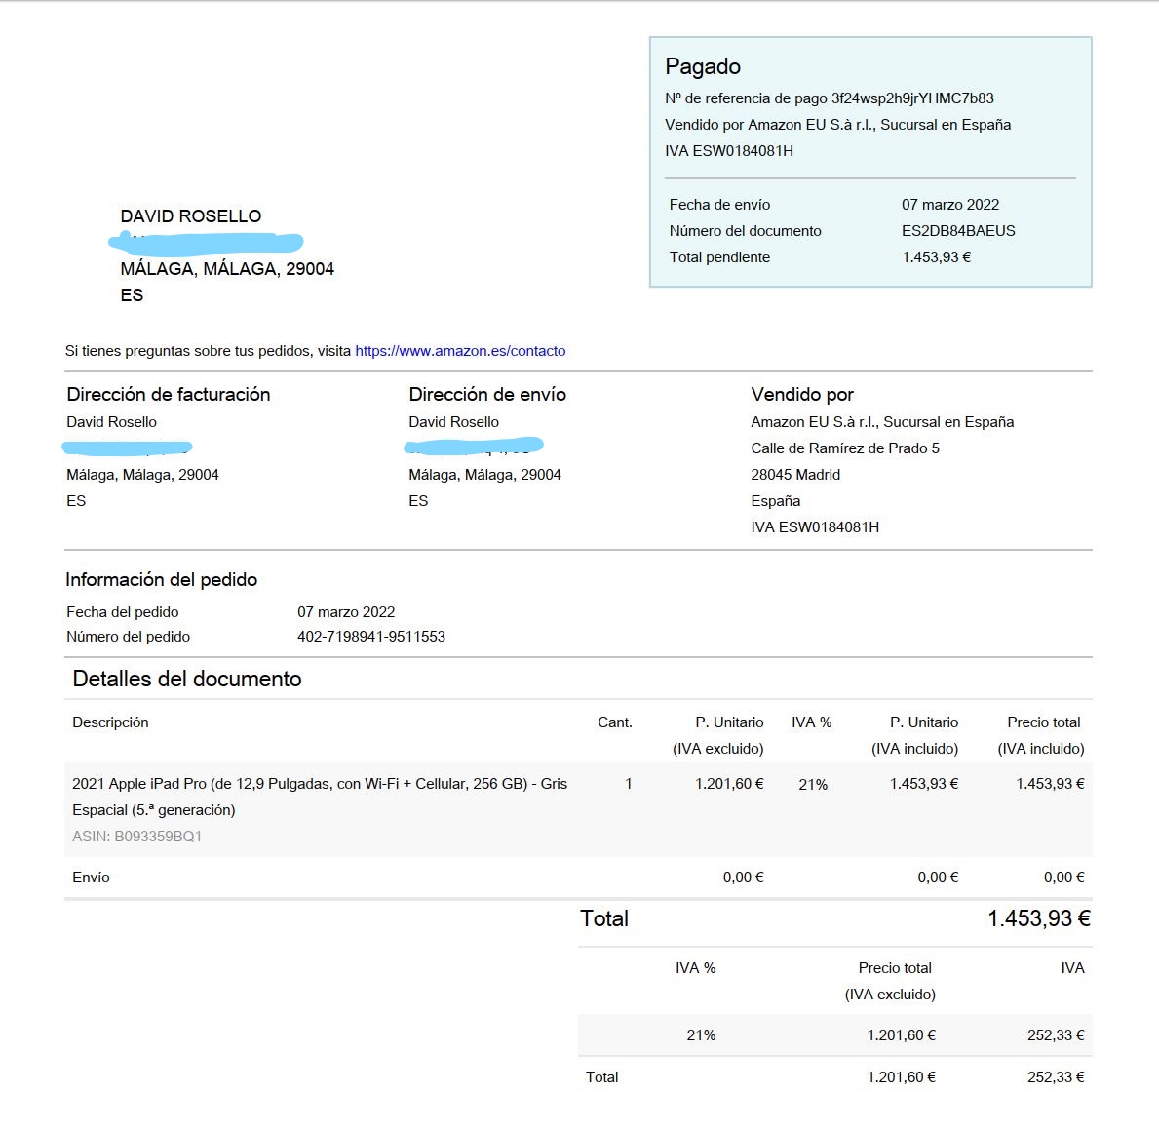Select order number 402-7198941-9511553

pyautogui.click(x=371, y=637)
